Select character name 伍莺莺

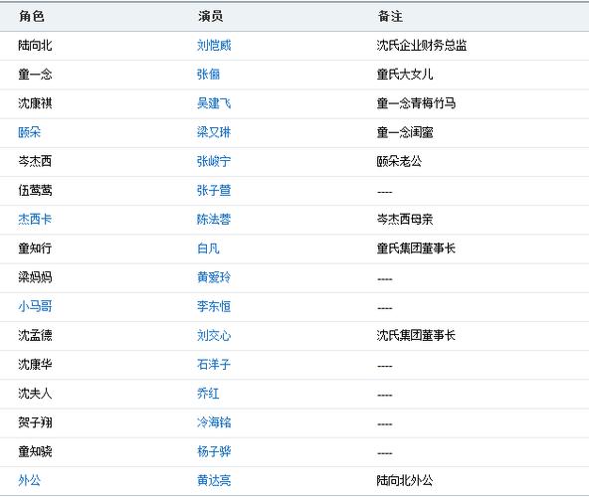pos(35,190)
